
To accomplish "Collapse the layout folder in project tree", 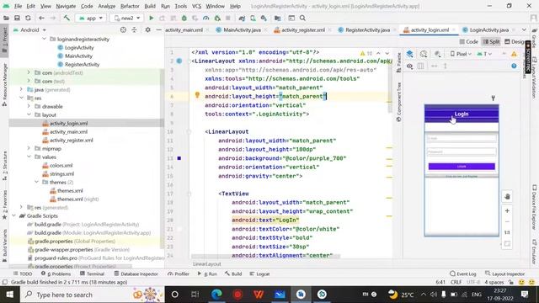I will point(29,114).
